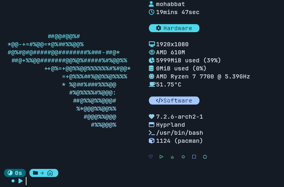Select the username text mohabbat

click(171, 4)
